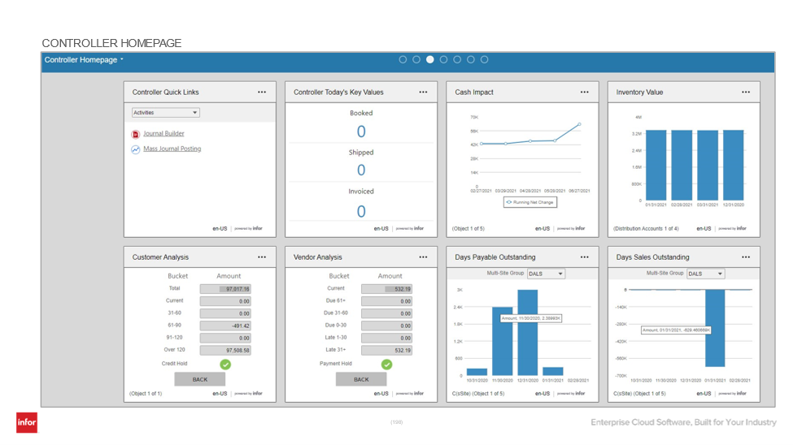793x445 pixels.
Task: Click the Shipped value 0
Action: click(361, 171)
